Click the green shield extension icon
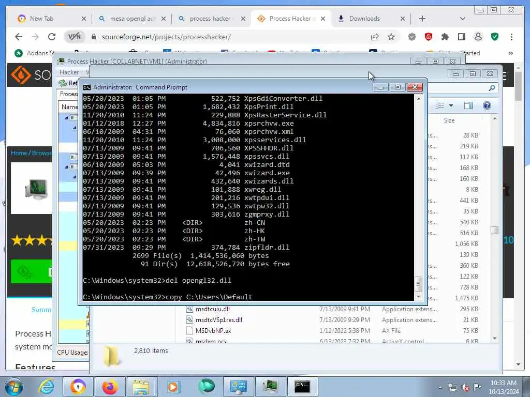This screenshot has width=530, height=397. coord(494,37)
